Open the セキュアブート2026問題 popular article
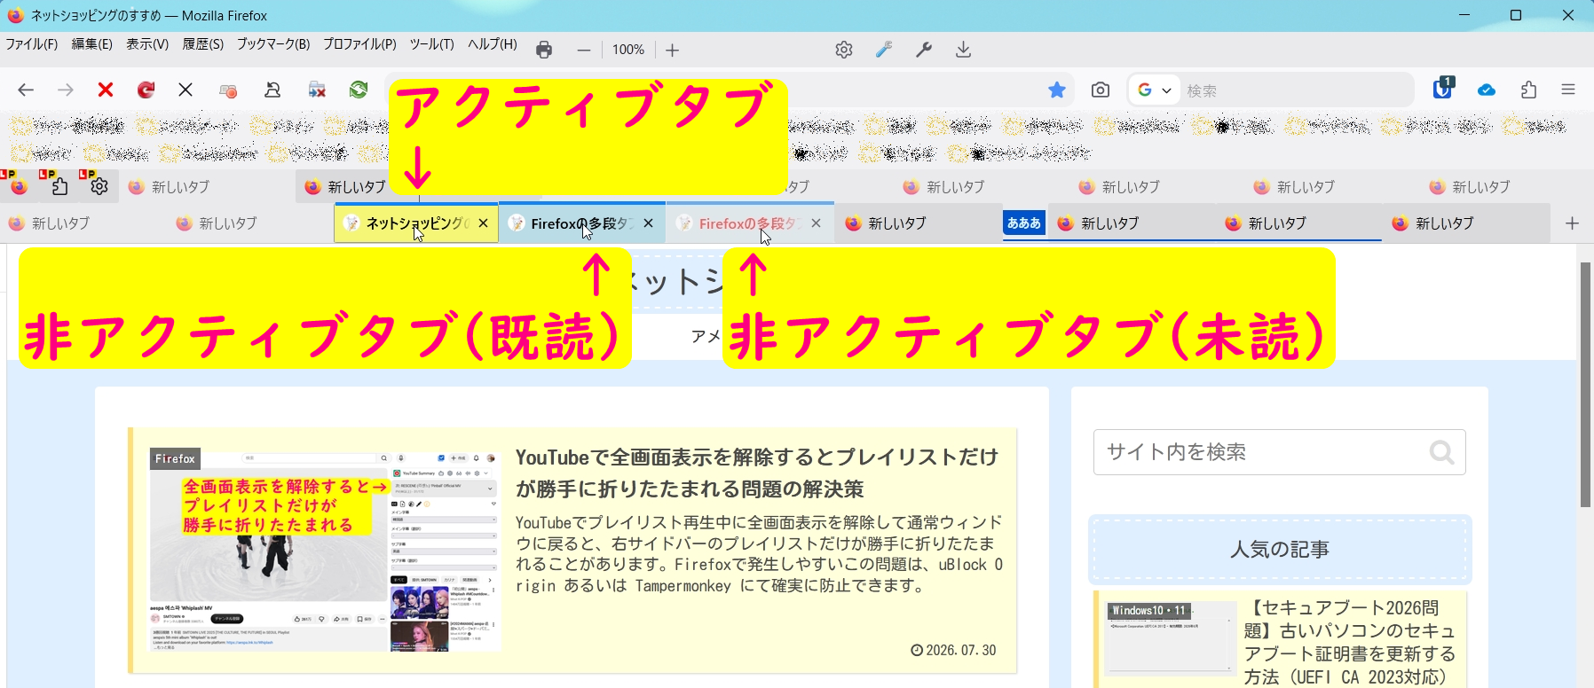The width and height of the screenshot is (1594, 688). 1349,642
